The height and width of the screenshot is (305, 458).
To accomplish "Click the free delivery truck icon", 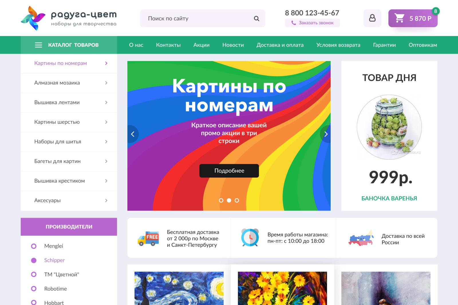I will coord(148,238).
